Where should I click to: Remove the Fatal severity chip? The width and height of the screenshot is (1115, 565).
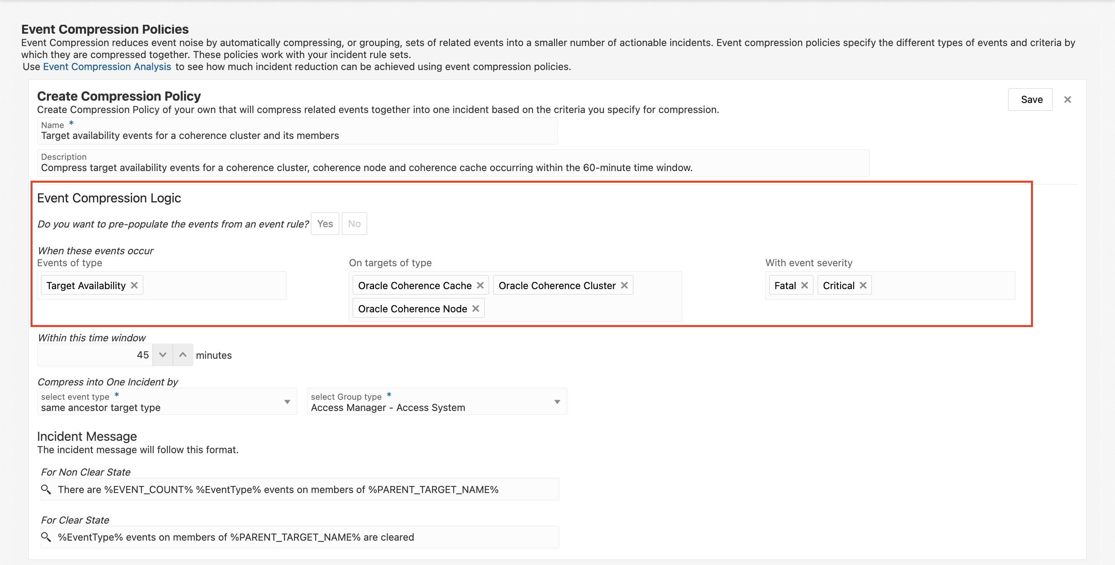click(805, 286)
